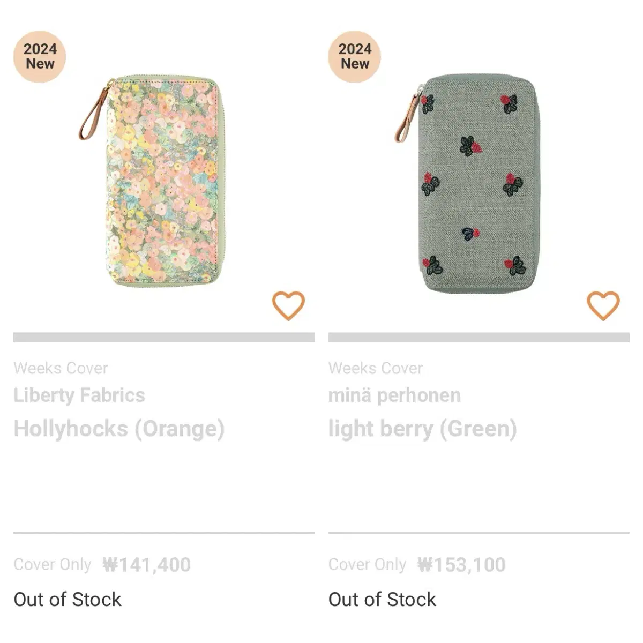Click Weeks Cover label above minä perhonen
643x643 pixels.
[376, 368]
